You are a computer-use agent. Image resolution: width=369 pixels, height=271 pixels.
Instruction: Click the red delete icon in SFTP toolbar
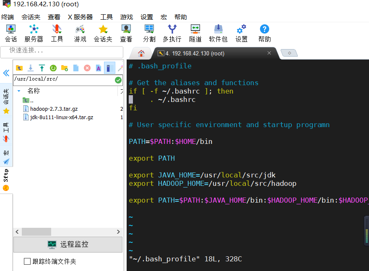point(87,68)
